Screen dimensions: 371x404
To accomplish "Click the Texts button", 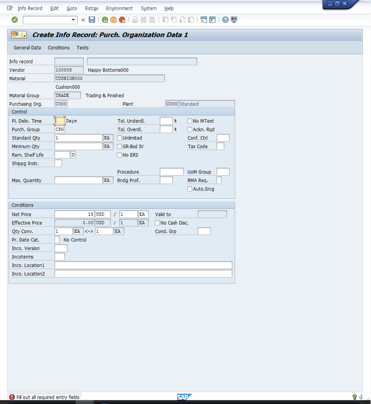I will pos(82,48).
